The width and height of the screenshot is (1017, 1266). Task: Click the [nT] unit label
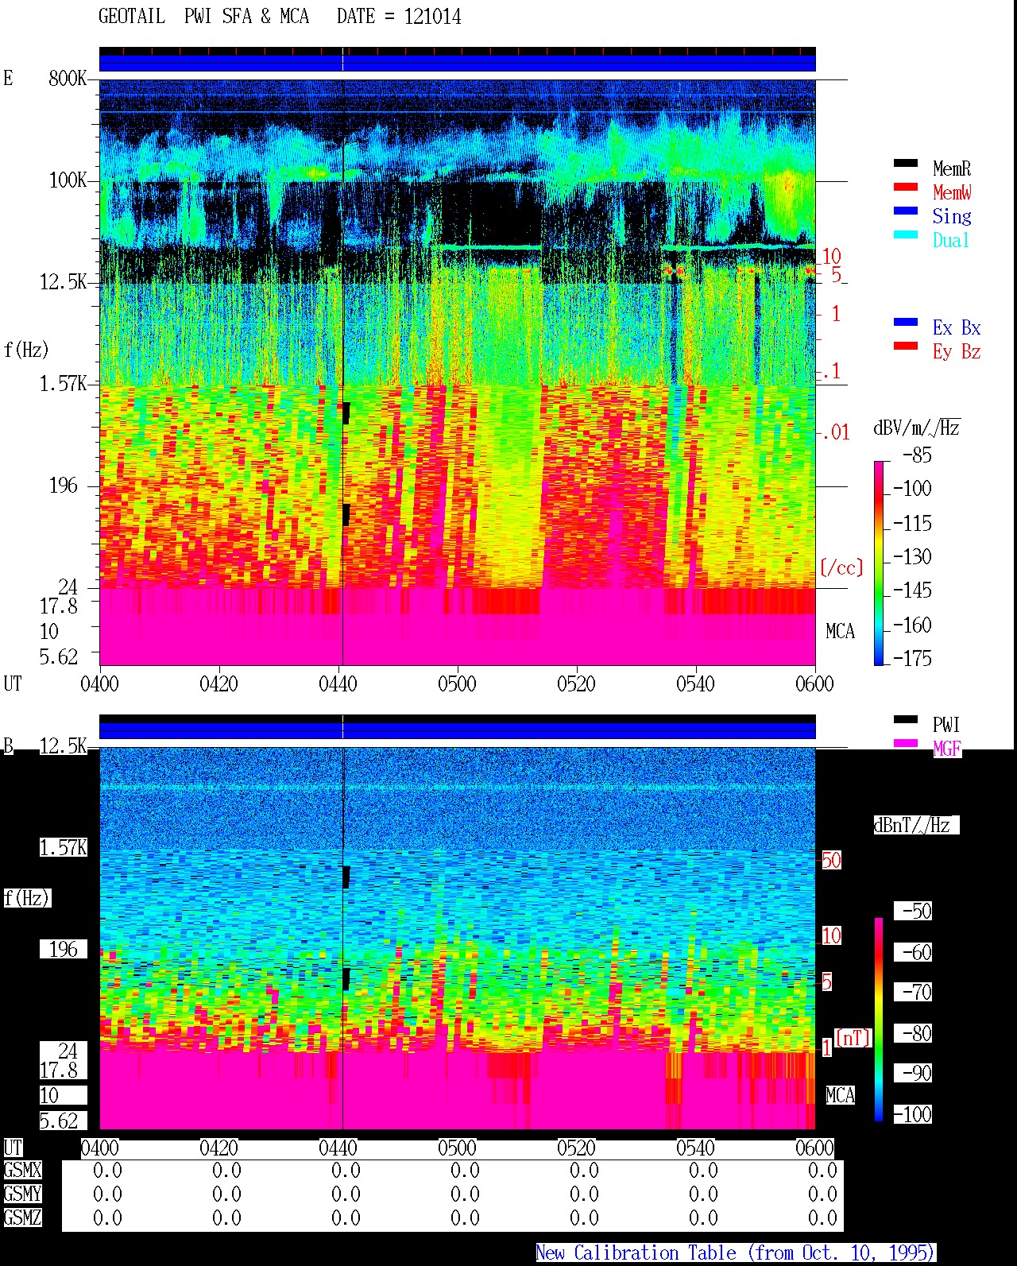pyautogui.click(x=853, y=1038)
